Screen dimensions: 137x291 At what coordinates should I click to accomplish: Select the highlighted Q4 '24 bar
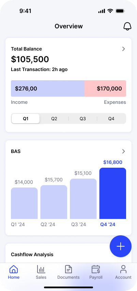pyautogui.click(x=113, y=193)
